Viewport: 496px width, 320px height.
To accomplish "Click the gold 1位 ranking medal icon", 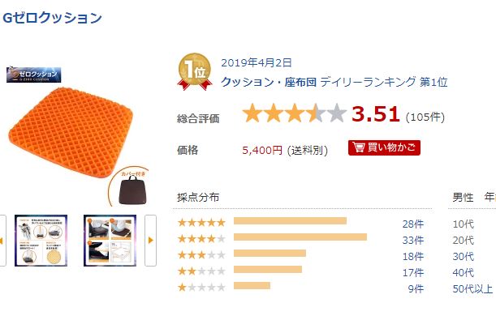I will pos(195,71).
